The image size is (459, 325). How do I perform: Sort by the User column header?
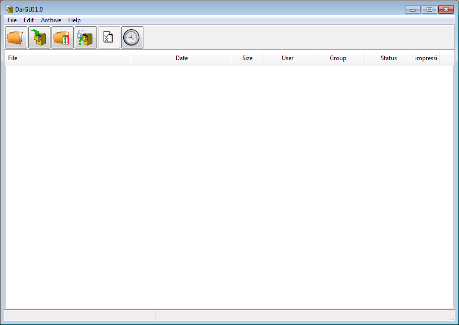coord(287,58)
